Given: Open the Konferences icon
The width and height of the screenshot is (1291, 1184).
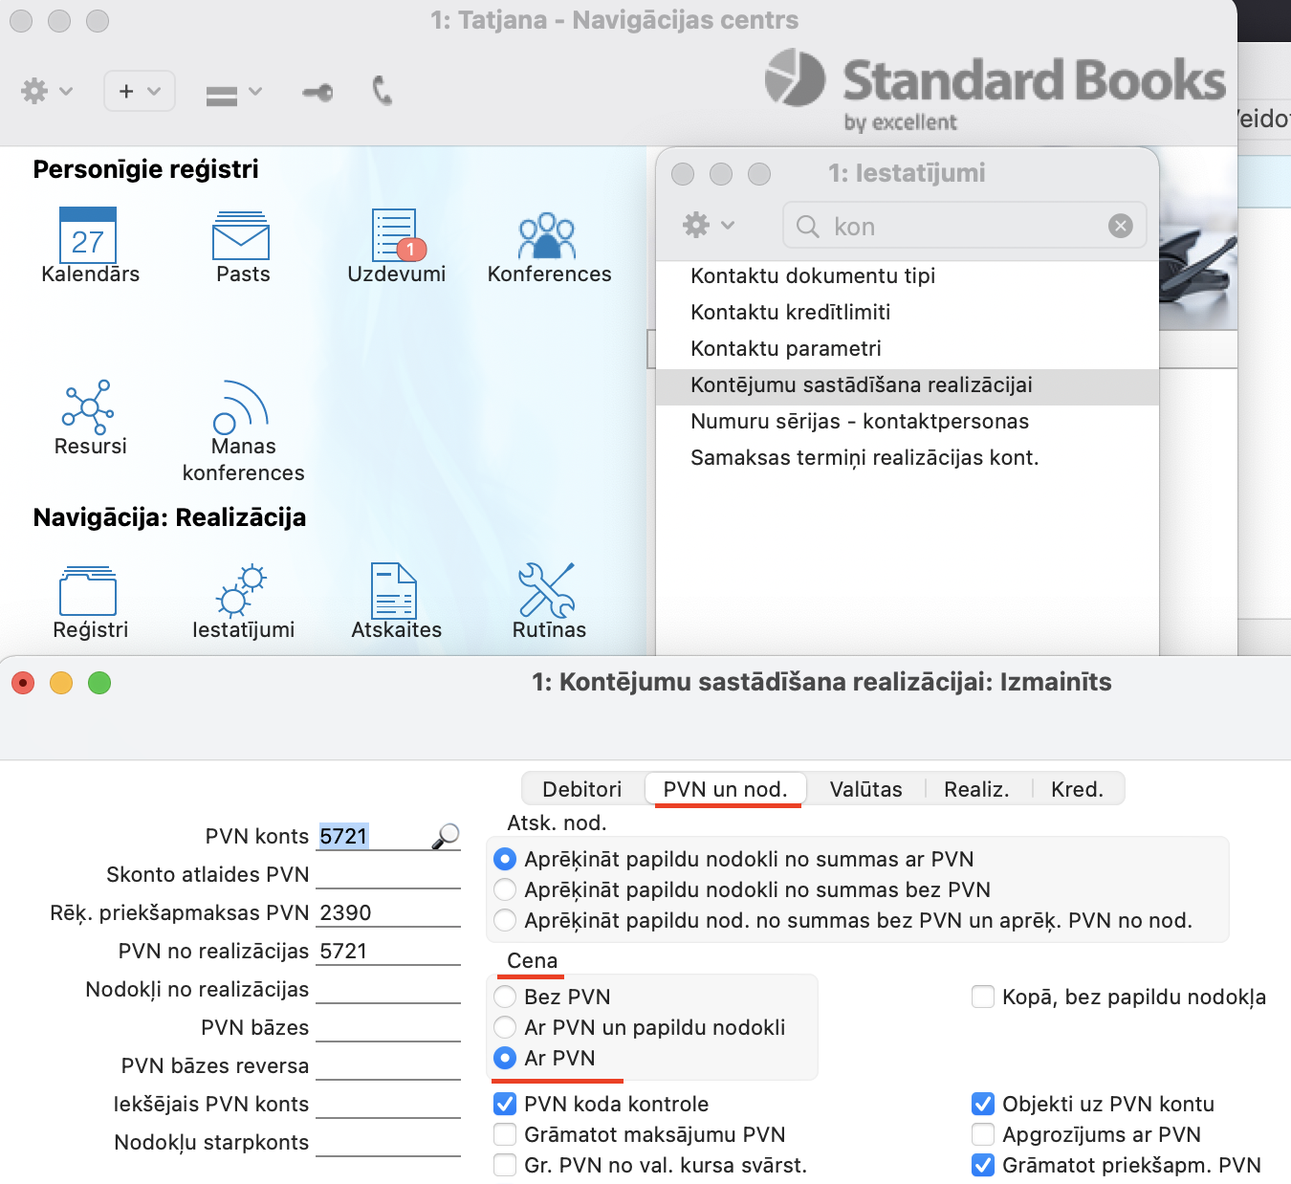Looking at the screenshot, I should click(x=547, y=236).
